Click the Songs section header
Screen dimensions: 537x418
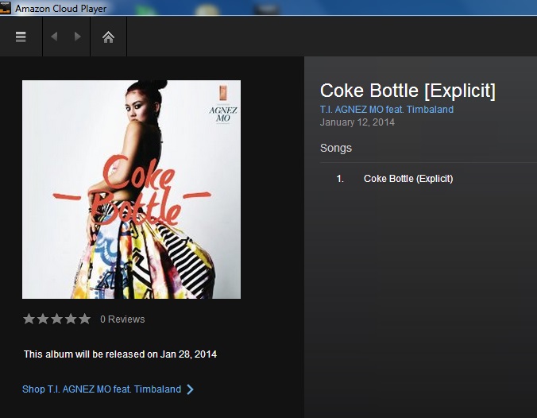pos(336,148)
